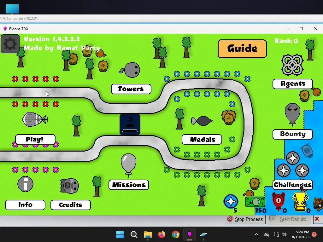Screen dimensions: 323x242
Task: Open the Agents menu
Action: coord(292,84)
